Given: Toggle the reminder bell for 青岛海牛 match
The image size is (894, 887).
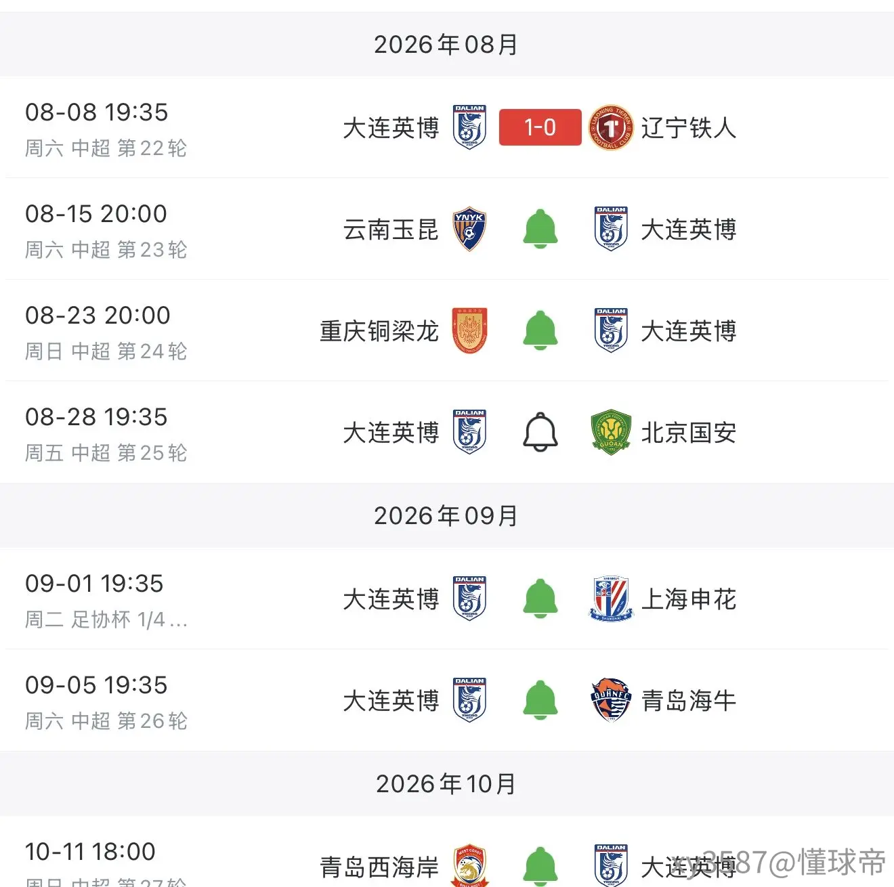Looking at the screenshot, I should click(x=540, y=700).
